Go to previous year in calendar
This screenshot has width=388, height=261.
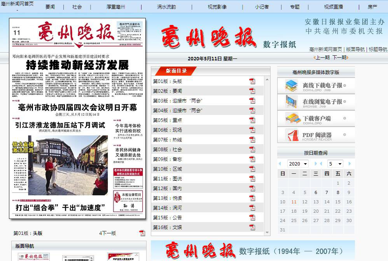[x=280, y=164]
